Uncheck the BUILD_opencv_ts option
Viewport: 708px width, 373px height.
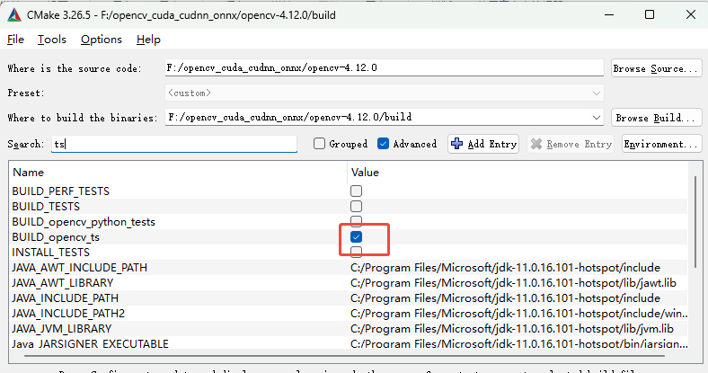357,236
